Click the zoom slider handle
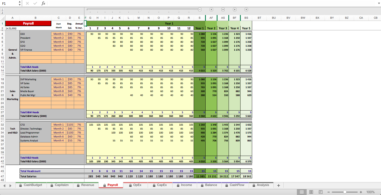This screenshot has width=381, height=195. (x=345, y=192)
